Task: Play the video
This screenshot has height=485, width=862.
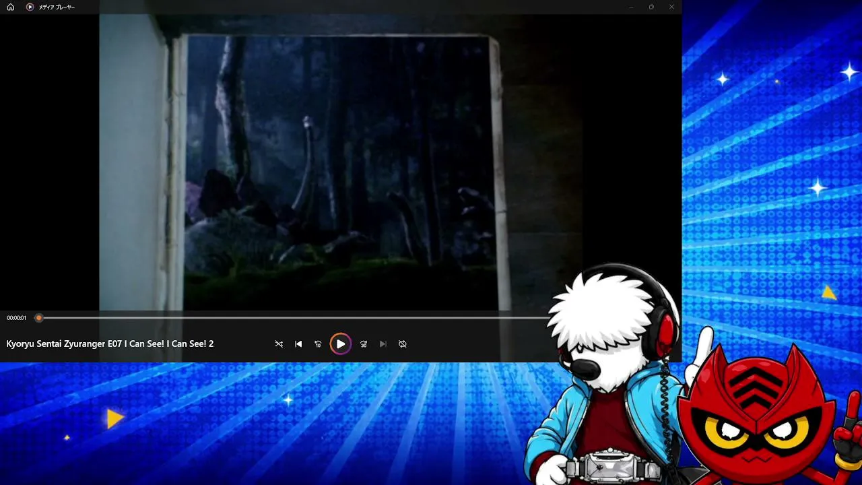Action: coord(341,344)
